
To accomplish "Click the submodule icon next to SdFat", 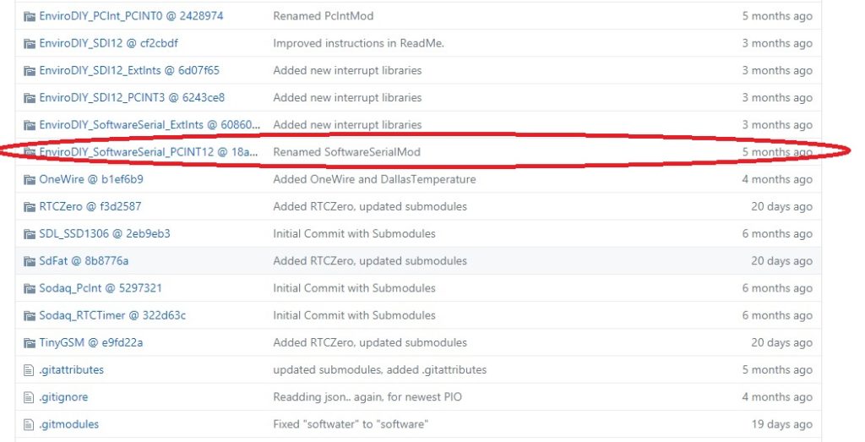I will [30, 261].
